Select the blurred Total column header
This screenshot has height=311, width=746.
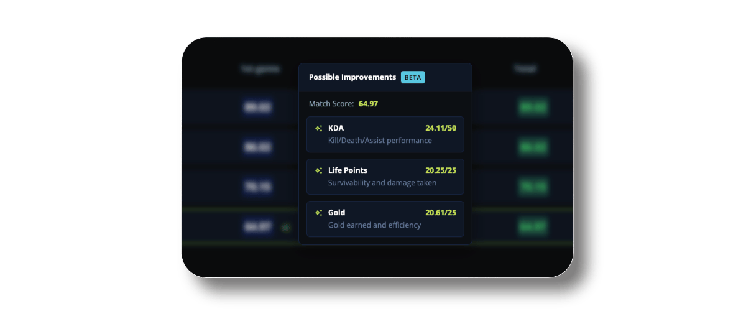[525, 69]
